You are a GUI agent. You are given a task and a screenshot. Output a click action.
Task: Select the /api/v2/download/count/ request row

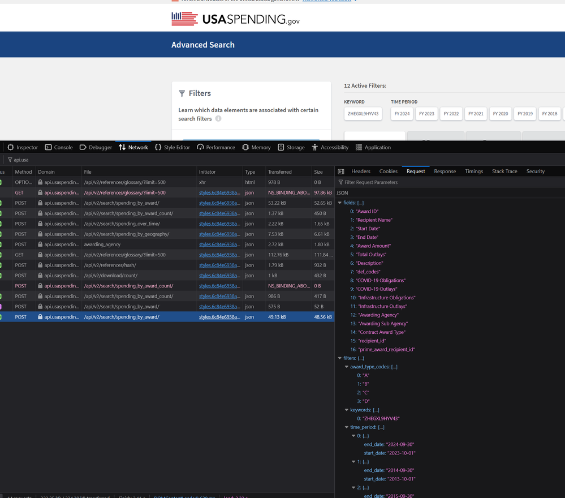point(167,276)
